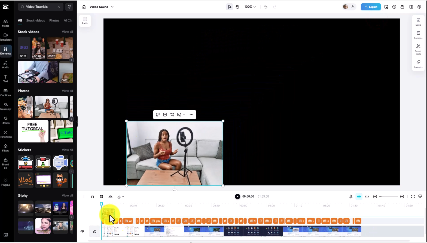This screenshot has height=243, width=427.
Task: Delete the selected clip with the trash icon
Action: (x=93, y=197)
